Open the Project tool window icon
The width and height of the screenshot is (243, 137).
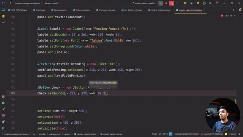click(x=3, y=10)
